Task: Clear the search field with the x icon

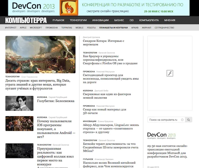Action: click(182, 120)
